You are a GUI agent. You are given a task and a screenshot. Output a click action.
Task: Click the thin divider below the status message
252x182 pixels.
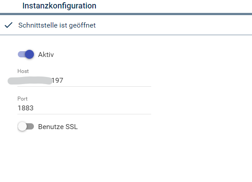click(126, 35)
